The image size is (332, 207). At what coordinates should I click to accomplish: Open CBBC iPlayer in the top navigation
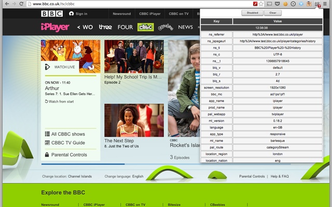pos(150,14)
